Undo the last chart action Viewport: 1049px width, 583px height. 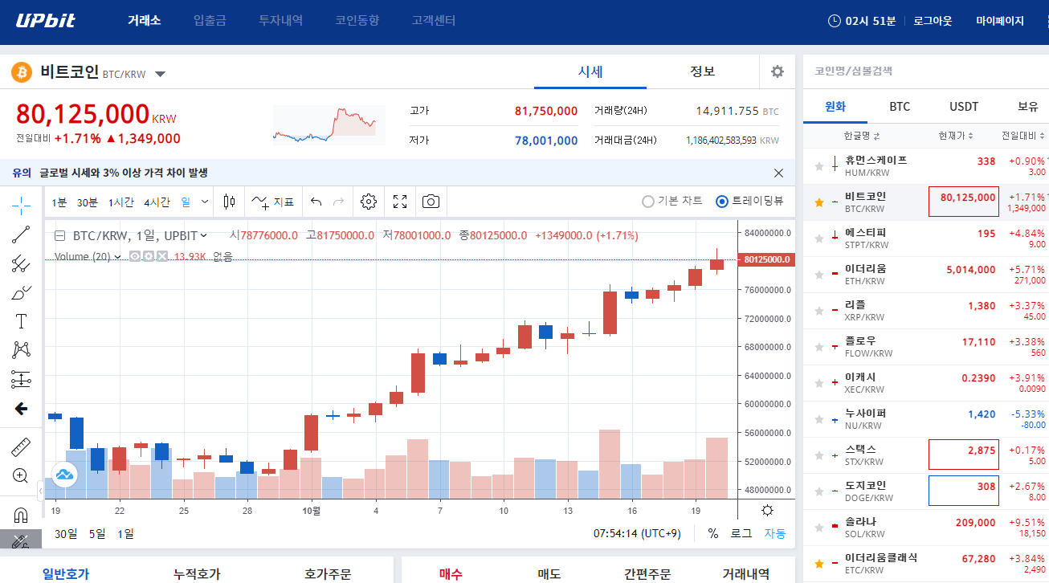(316, 202)
